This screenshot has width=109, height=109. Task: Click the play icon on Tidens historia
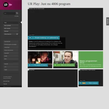coord(80,83)
